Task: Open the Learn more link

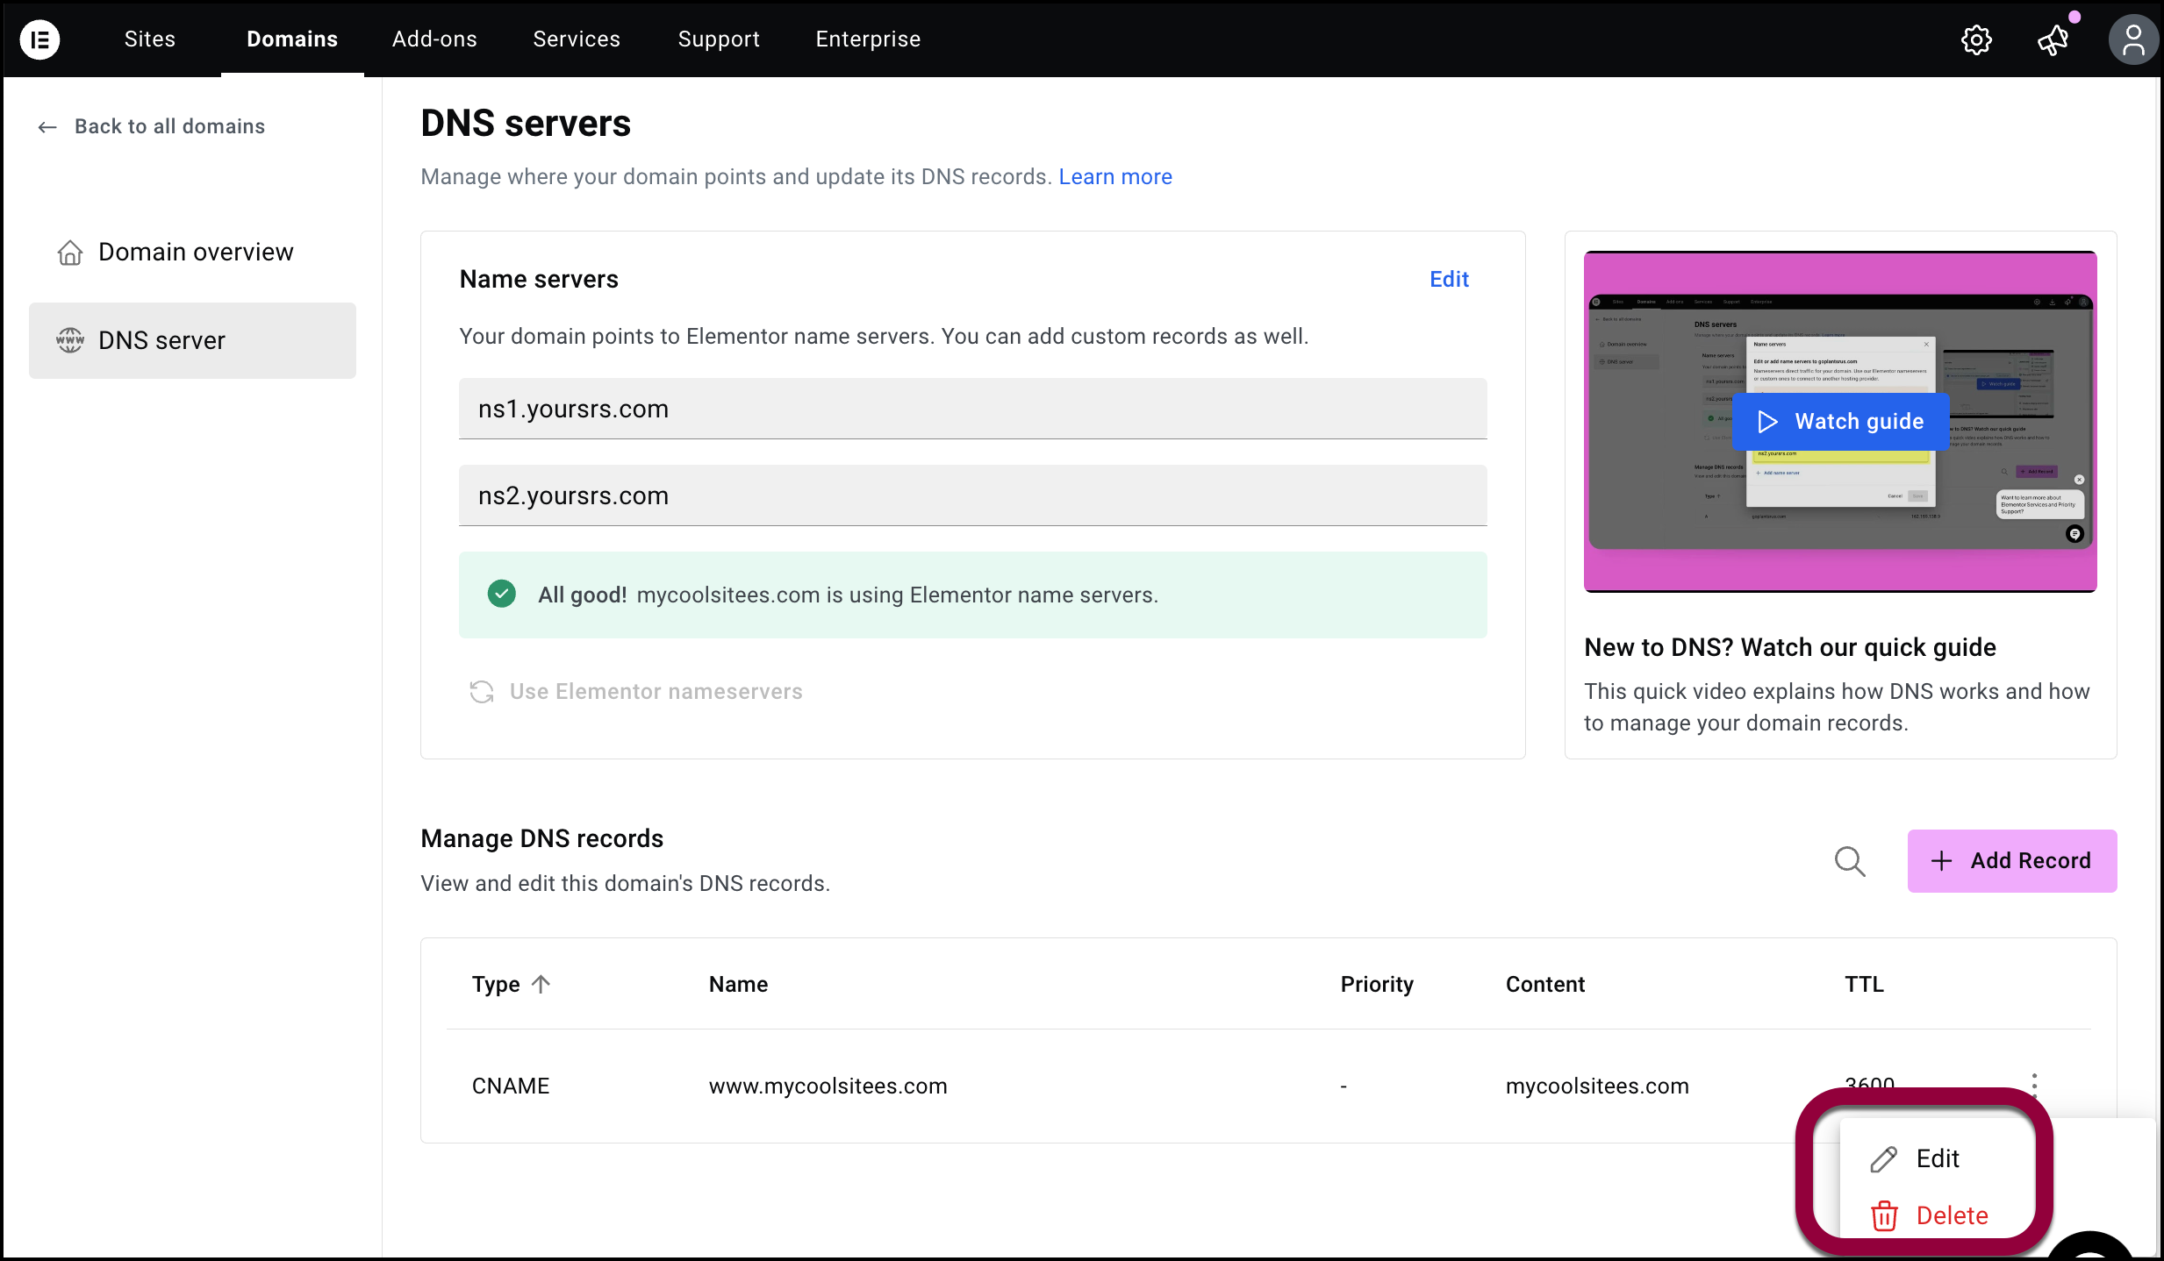Action: (1114, 177)
